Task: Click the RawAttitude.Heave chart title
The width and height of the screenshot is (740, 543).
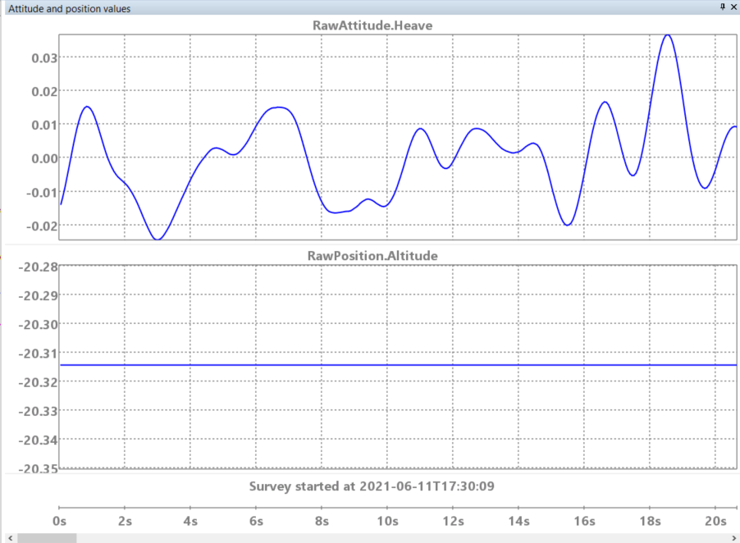Action: 372,25
